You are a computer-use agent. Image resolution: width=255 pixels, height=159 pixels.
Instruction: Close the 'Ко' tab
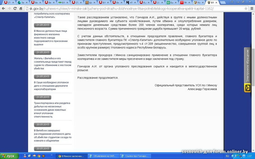203,3
